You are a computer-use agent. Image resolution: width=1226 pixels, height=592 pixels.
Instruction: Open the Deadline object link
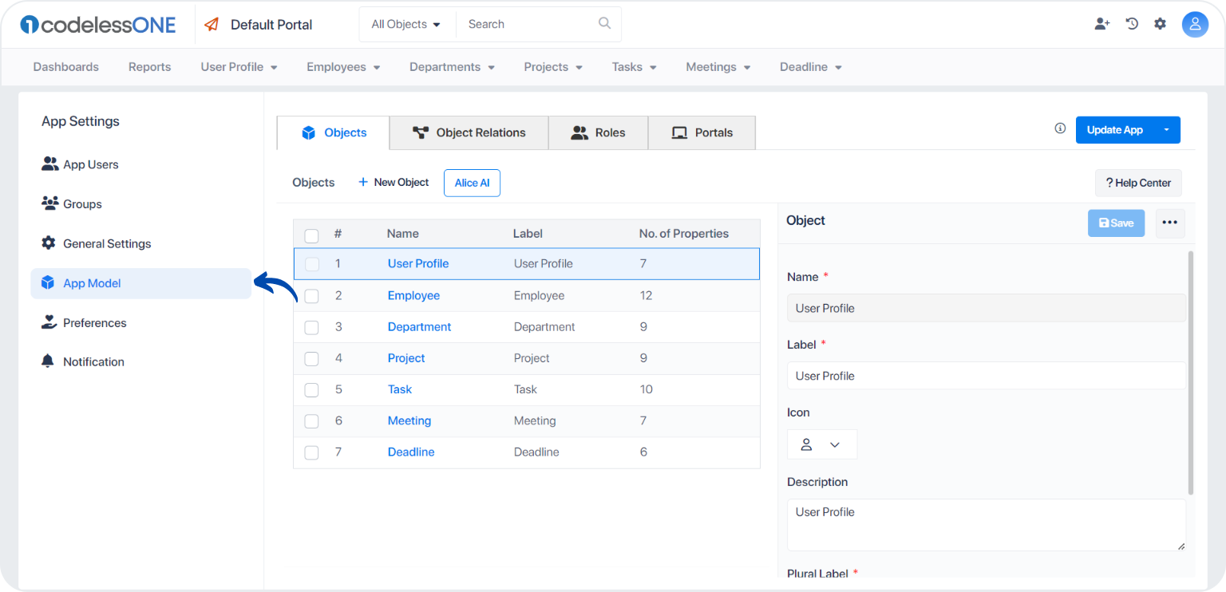pos(411,452)
